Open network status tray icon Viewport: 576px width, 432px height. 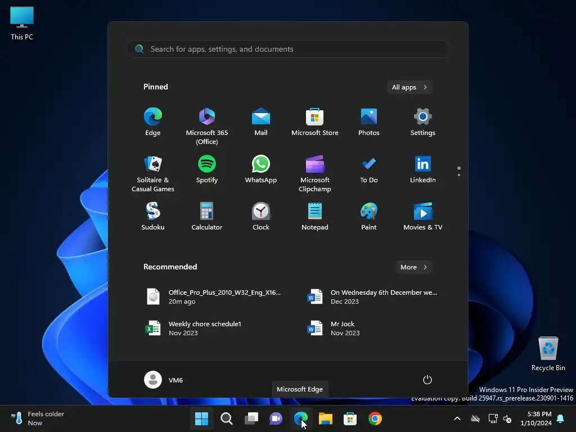coord(493,418)
